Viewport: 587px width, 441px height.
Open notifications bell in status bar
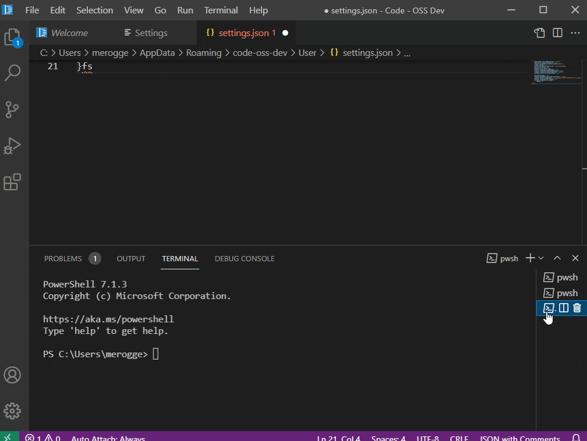(x=576, y=438)
